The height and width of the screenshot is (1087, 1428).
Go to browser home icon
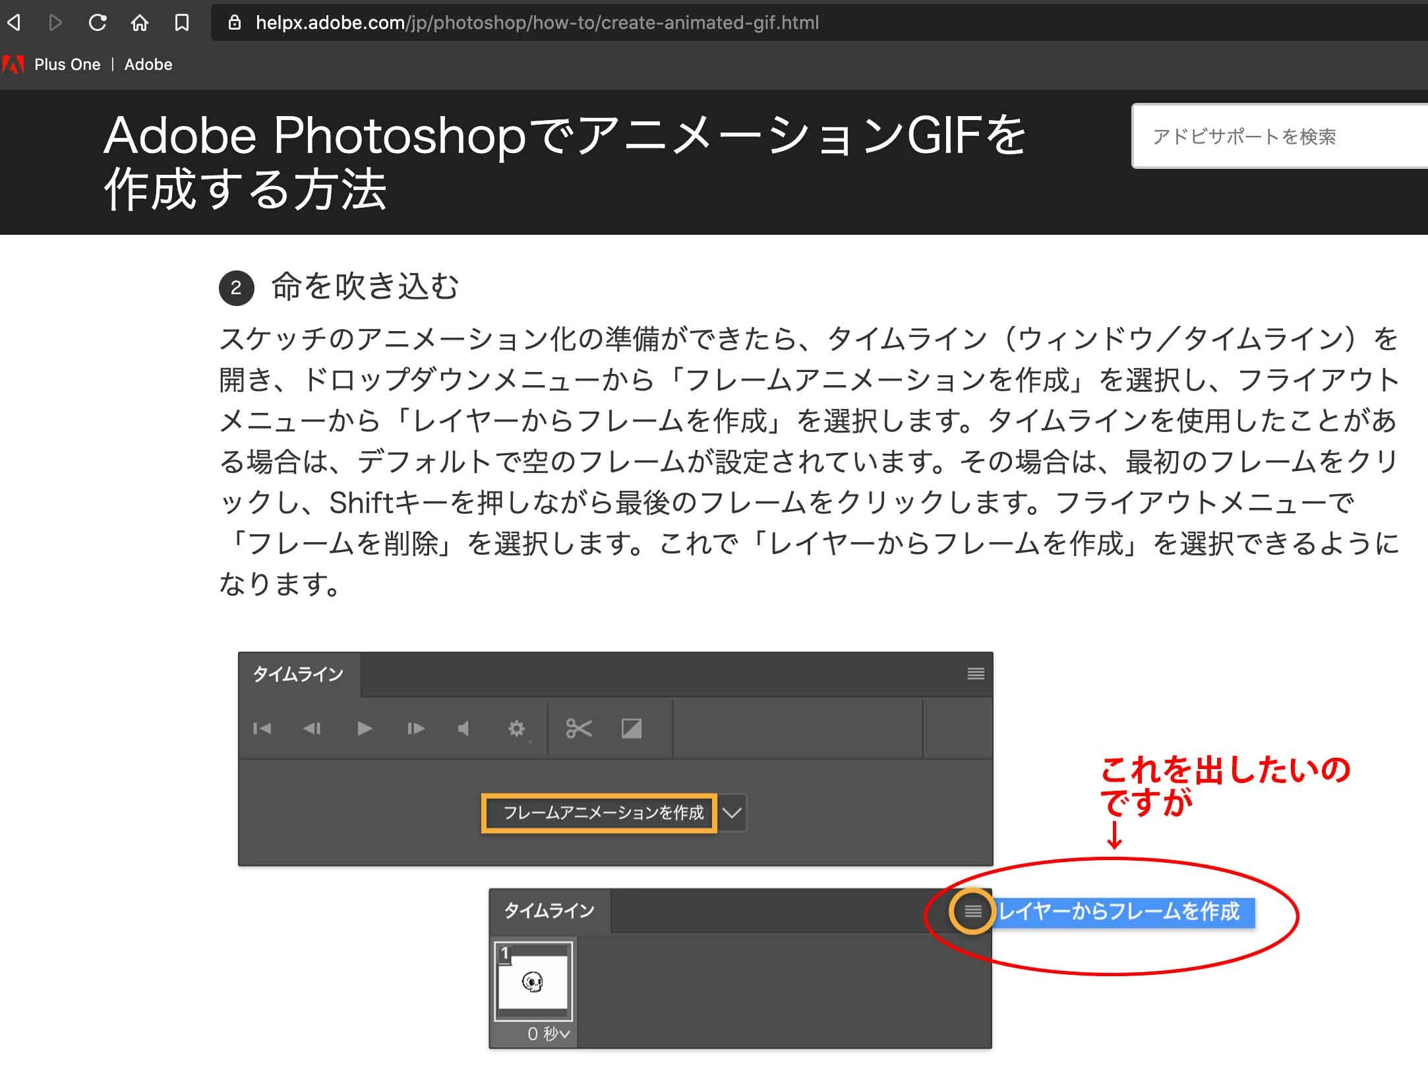click(139, 23)
